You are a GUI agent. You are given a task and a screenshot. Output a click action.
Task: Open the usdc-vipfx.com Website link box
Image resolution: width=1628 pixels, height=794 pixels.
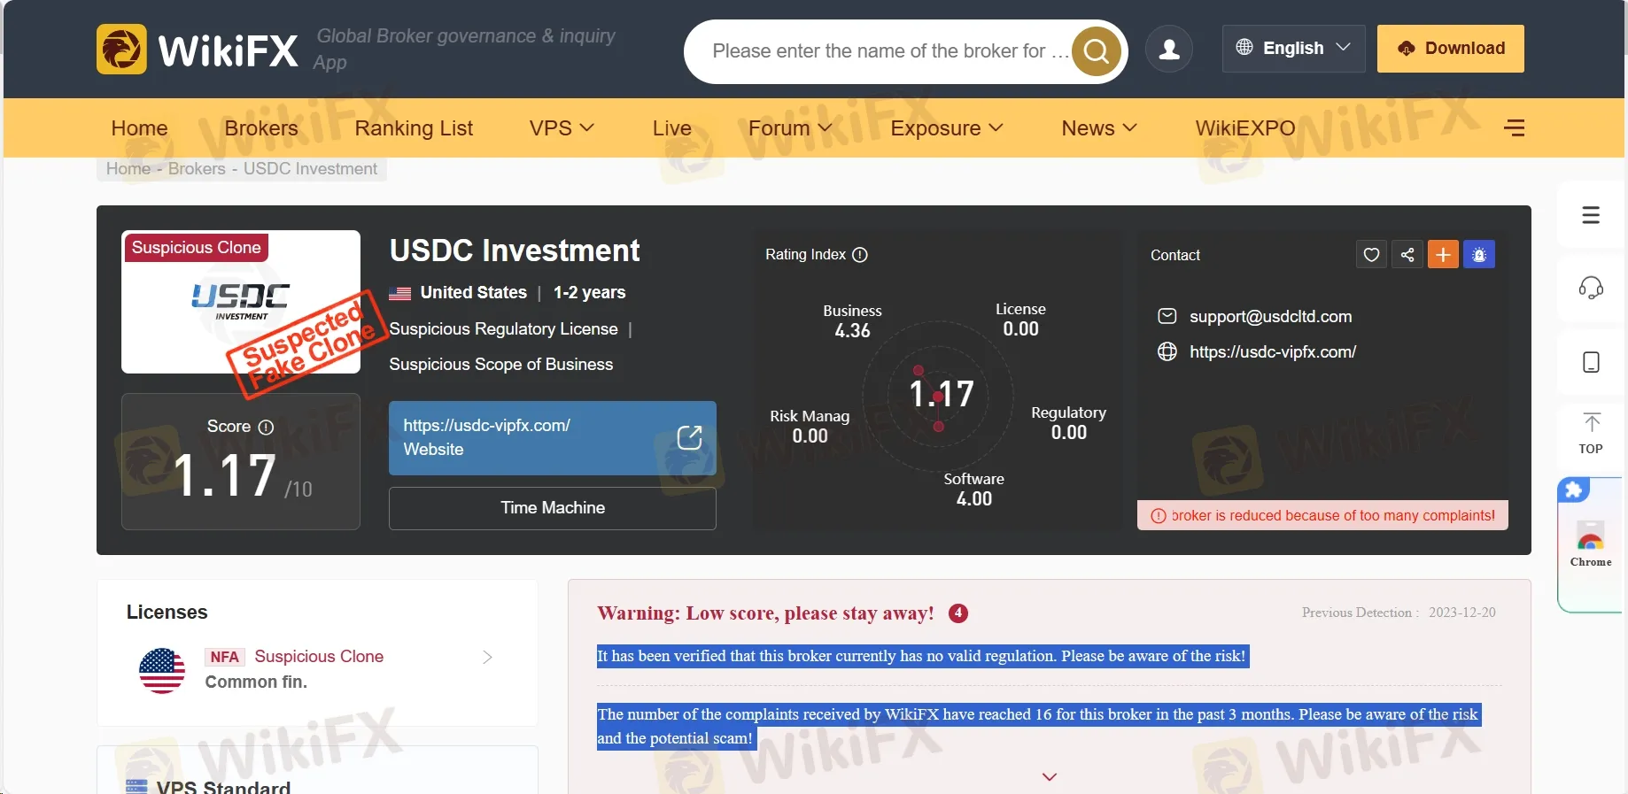[553, 437]
